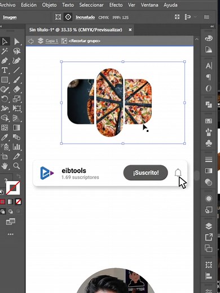
Task: Expand the right panel dock arrows
Action: [x=212, y=26]
